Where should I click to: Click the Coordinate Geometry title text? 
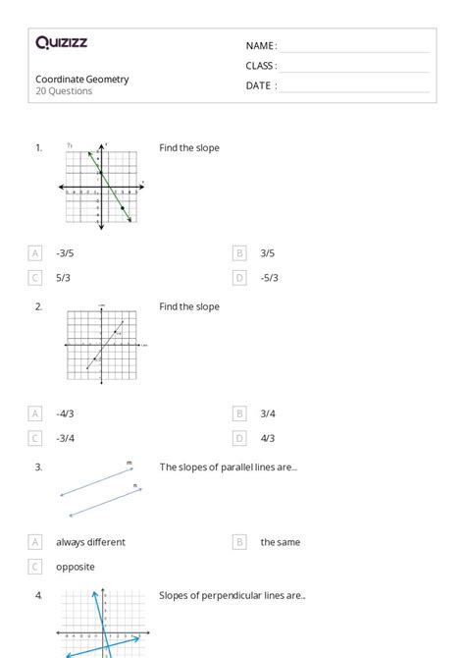(x=82, y=80)
